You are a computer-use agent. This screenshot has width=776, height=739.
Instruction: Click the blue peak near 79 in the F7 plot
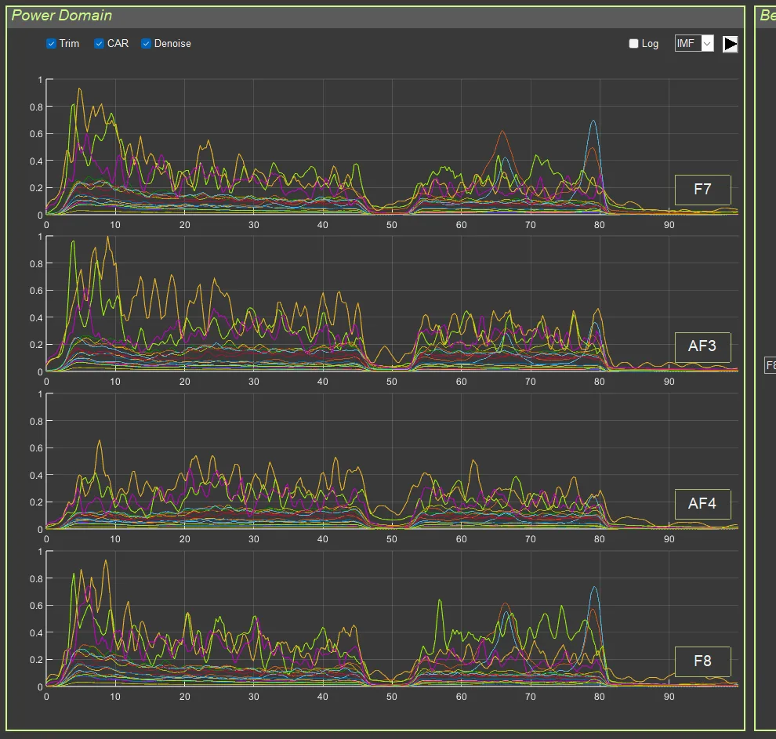593,121
